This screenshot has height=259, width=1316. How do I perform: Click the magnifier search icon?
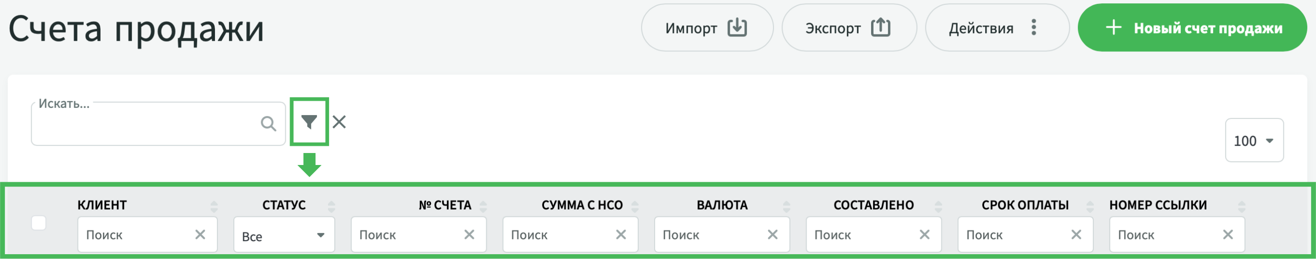[268, 123]
